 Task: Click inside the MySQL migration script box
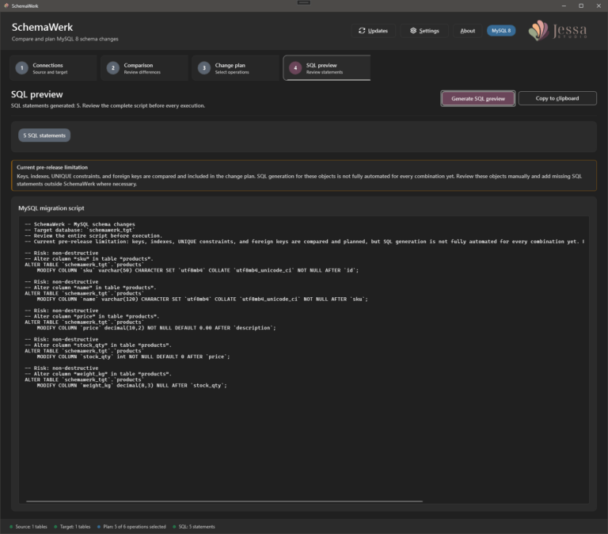point(304,360)
